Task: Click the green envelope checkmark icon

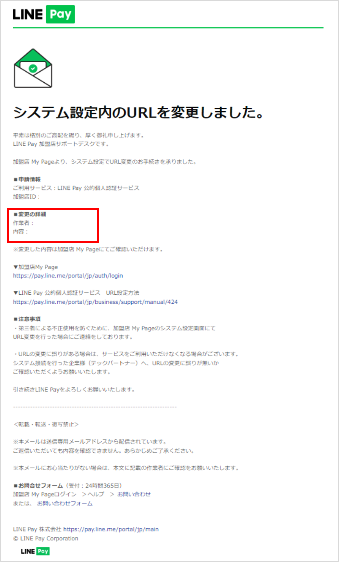Action: pos(33,68)
